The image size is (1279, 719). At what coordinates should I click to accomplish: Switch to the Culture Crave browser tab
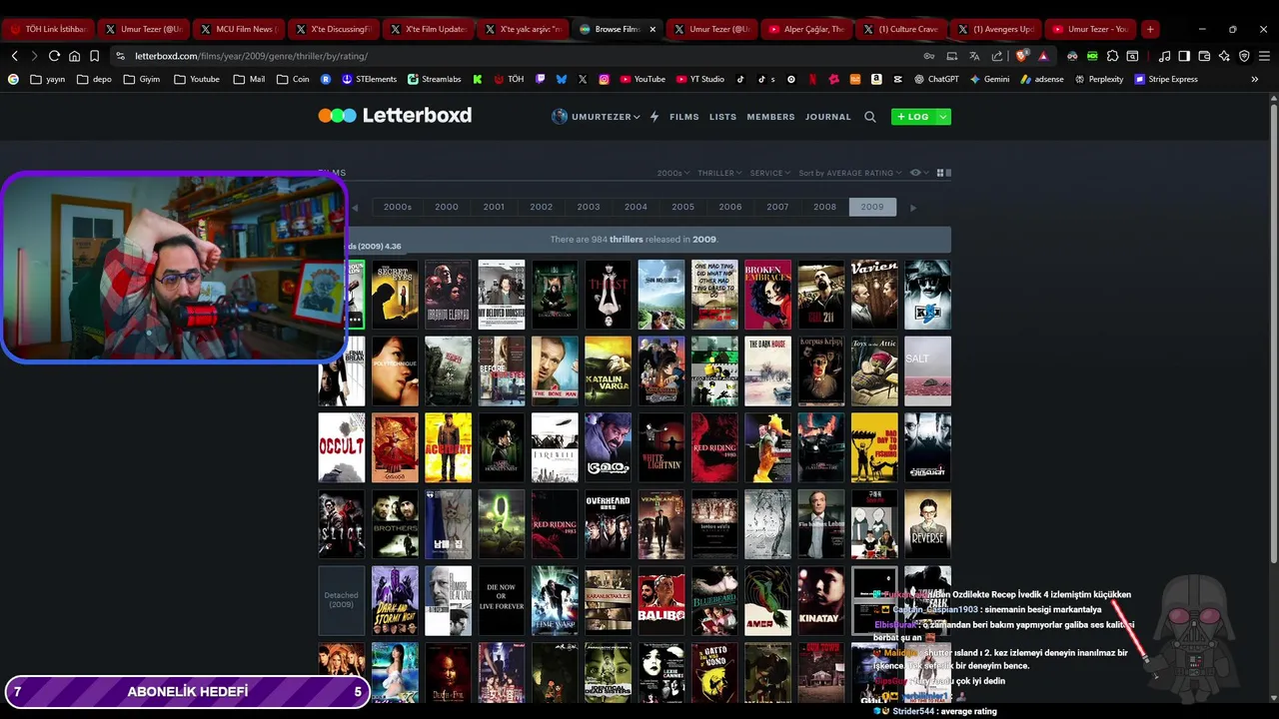click(903, 29)
